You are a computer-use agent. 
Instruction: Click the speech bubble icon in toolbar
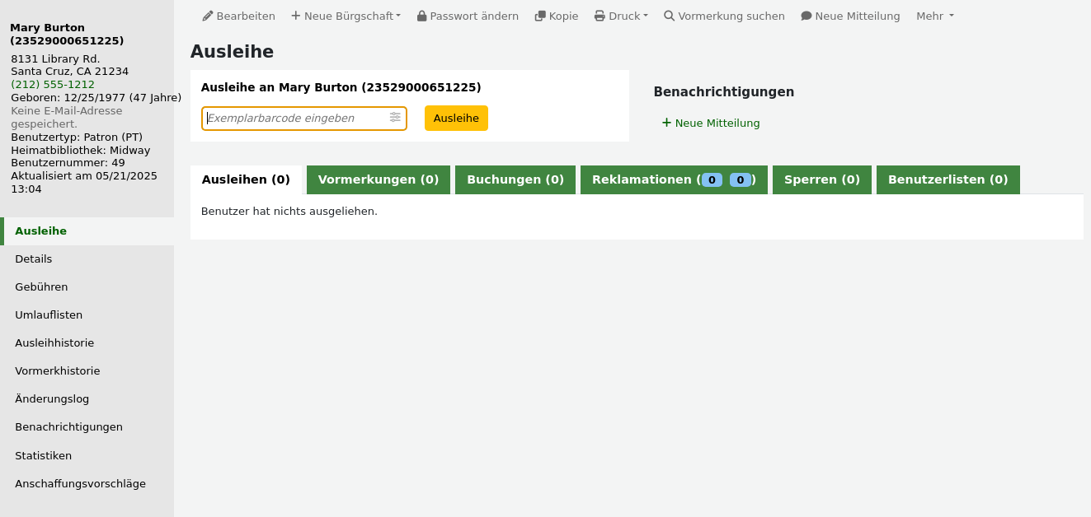(x=806, y=16)
